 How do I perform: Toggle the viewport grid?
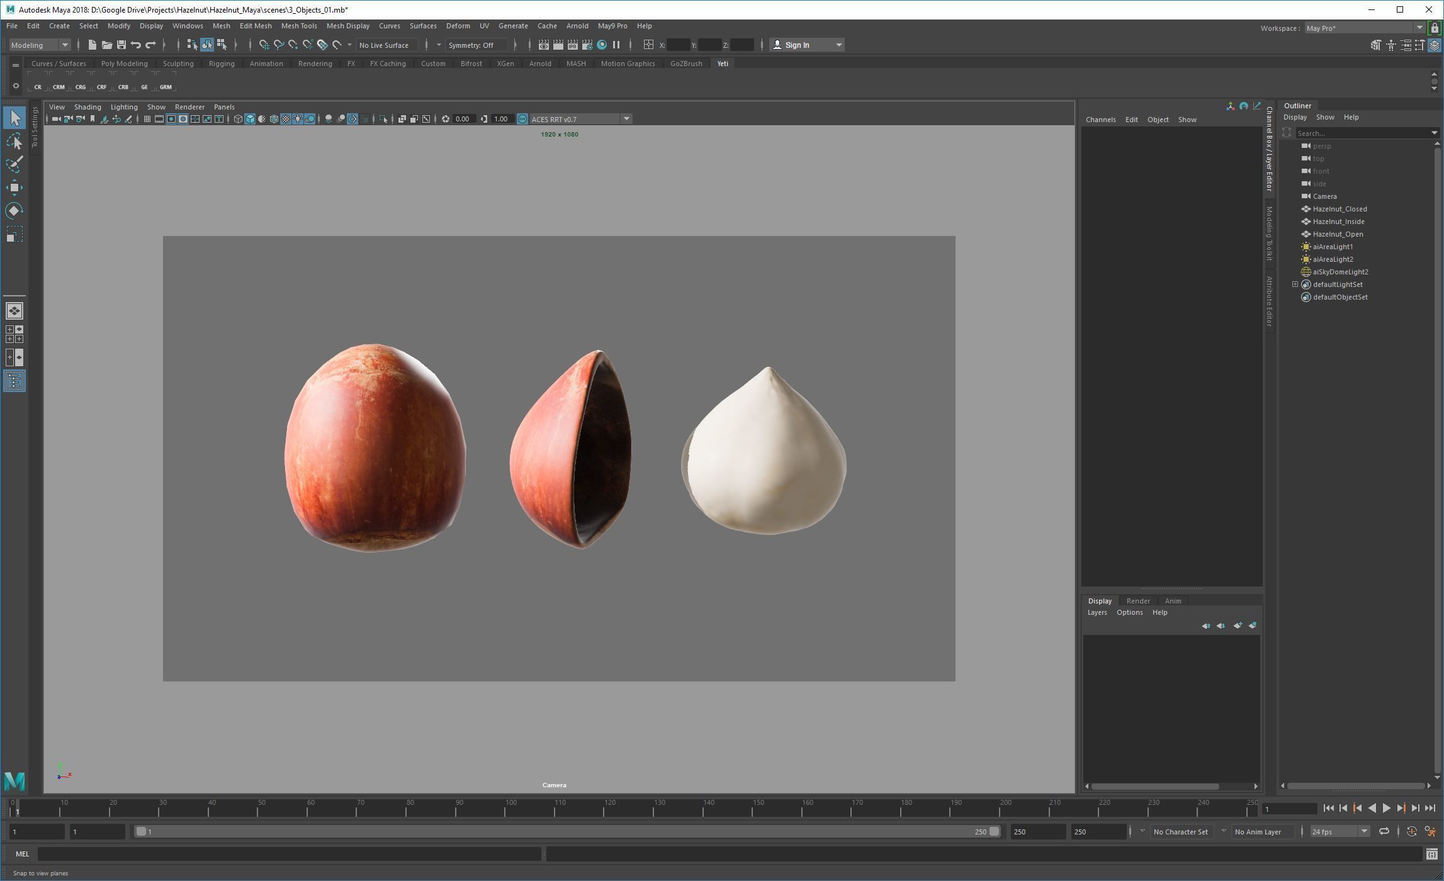[147, 119]
